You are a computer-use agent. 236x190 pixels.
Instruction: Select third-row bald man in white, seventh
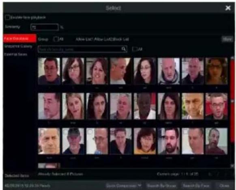(x=193, y=141)
